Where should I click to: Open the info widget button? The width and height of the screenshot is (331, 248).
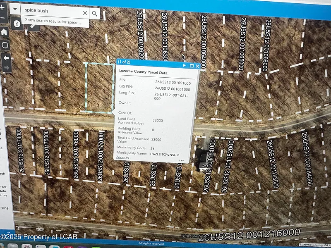coord(17,24)
